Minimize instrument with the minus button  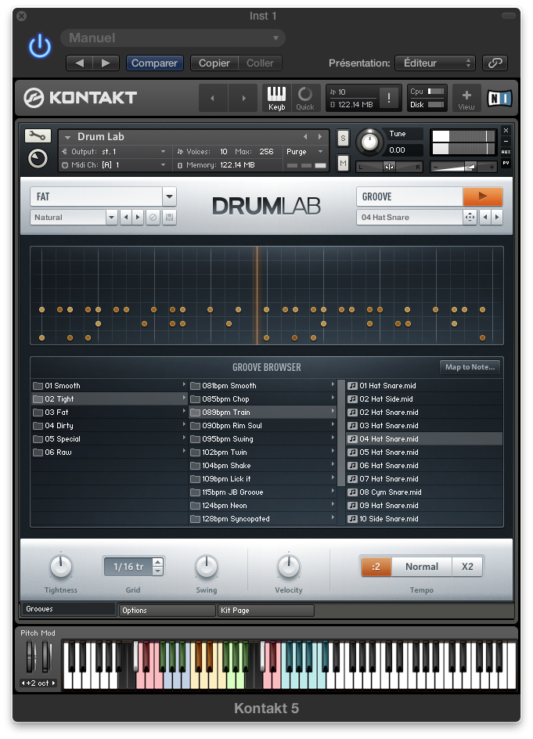tap(506, 141)
